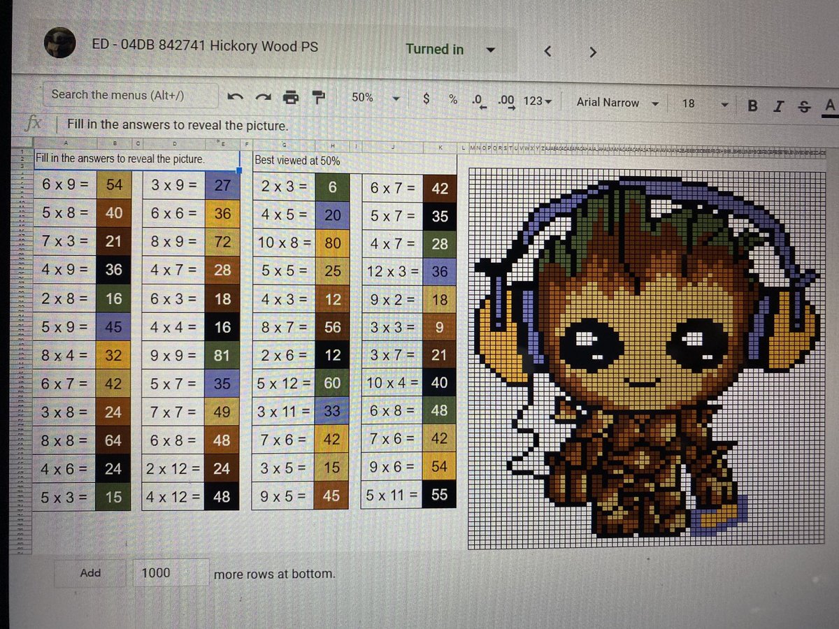Click the Add rows button
Screen dimensions: 839x629
pyautogui.click(x=90, y=572)
